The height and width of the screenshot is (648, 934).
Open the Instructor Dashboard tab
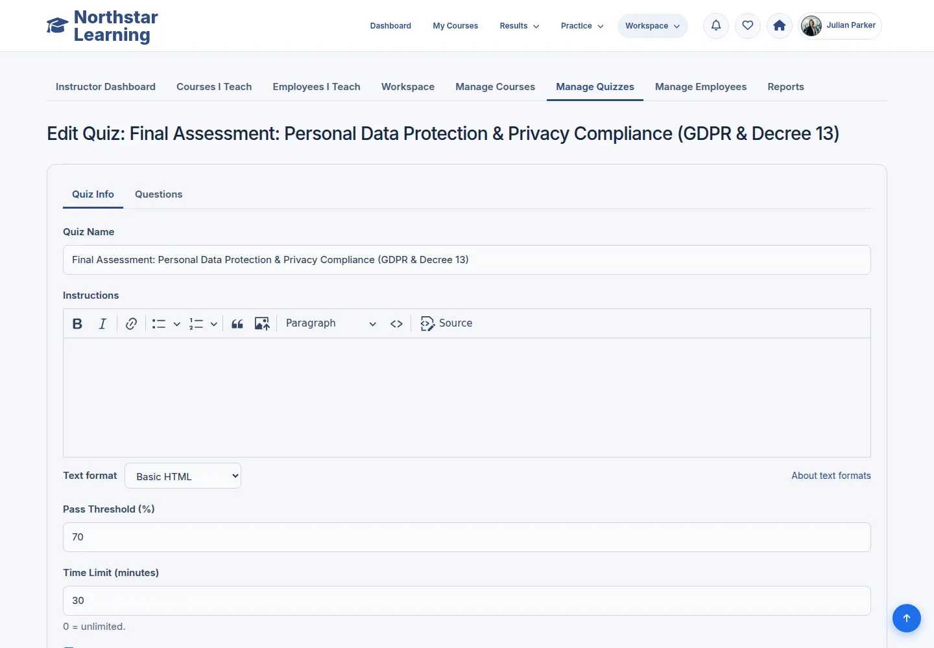click(106, 87)
